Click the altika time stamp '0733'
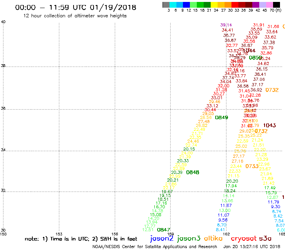285x250 pixels. pyautogui.click(x=252, y=166)
